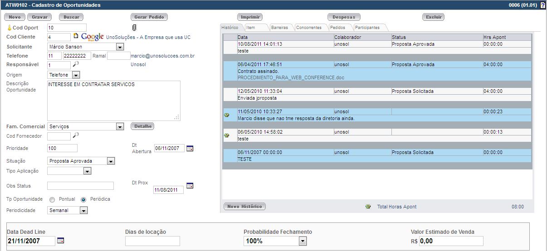The width and height of the screenshot is (547, 251).
Task: Open the calendar picker for Dt Abertura
Action: (x=190, y=148)
